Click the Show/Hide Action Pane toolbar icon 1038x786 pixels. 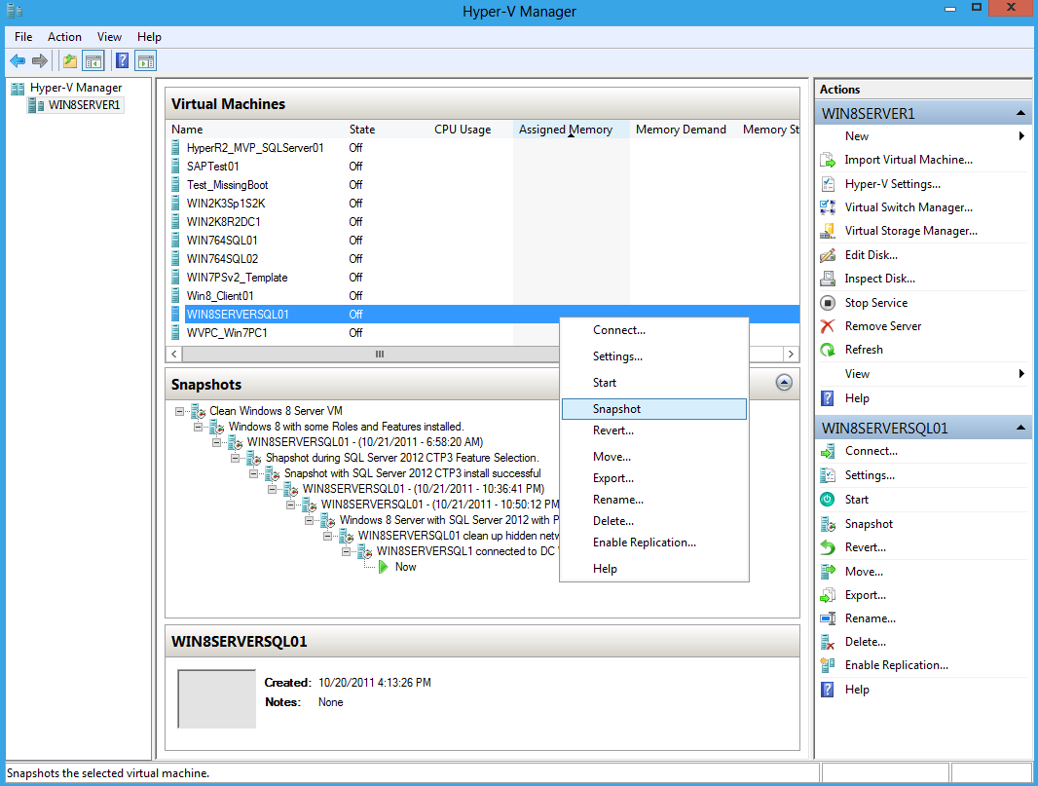[x=146, y=61]
